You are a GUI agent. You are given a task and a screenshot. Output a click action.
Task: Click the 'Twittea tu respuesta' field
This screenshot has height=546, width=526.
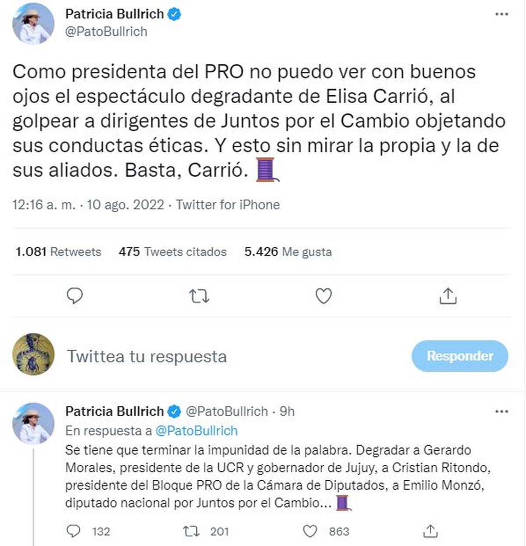[147, 356]
